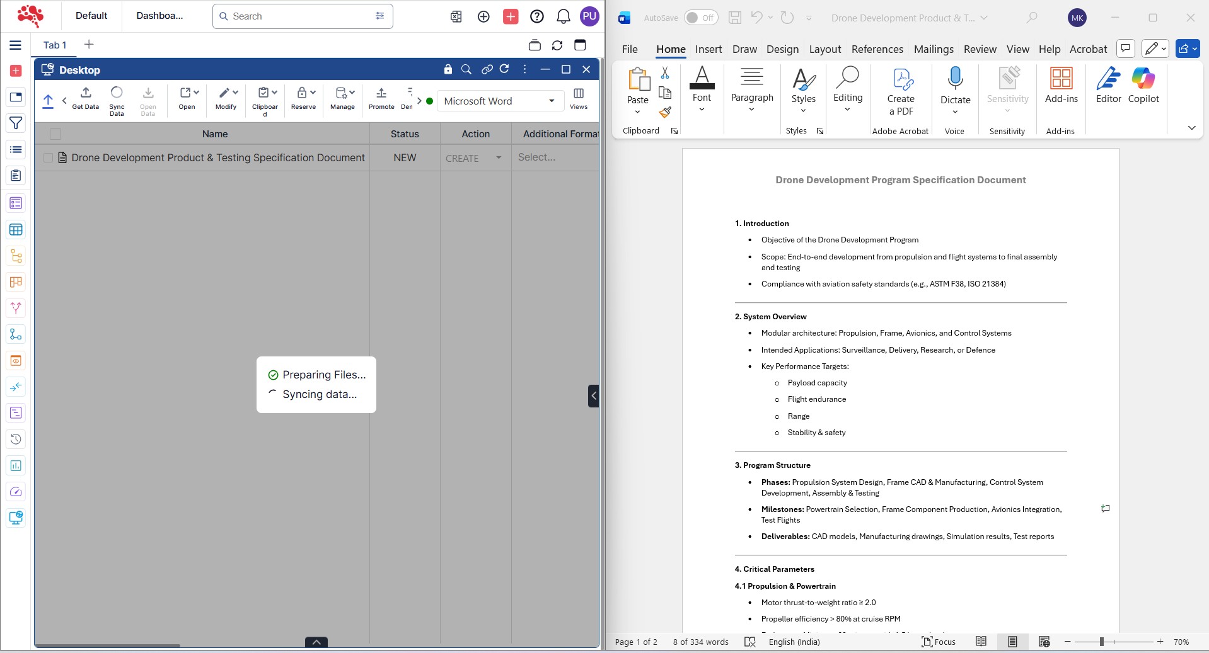Check the Drone Development document row checkbox
Screen dimensions: 1209x653
(48, 158)
